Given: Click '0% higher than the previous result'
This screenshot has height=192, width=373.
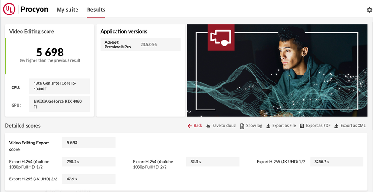Looking at the screenshot, I should coord(50,61).
